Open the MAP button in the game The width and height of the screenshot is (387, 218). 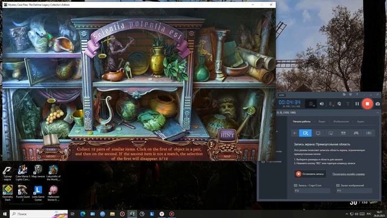[227, 156]
